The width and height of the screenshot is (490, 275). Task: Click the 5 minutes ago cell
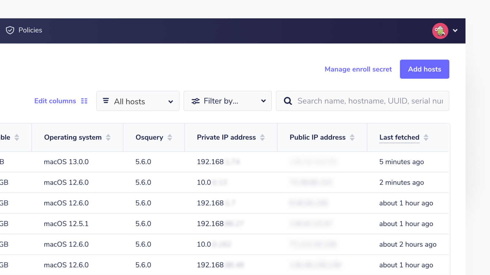tap(401, 162)
